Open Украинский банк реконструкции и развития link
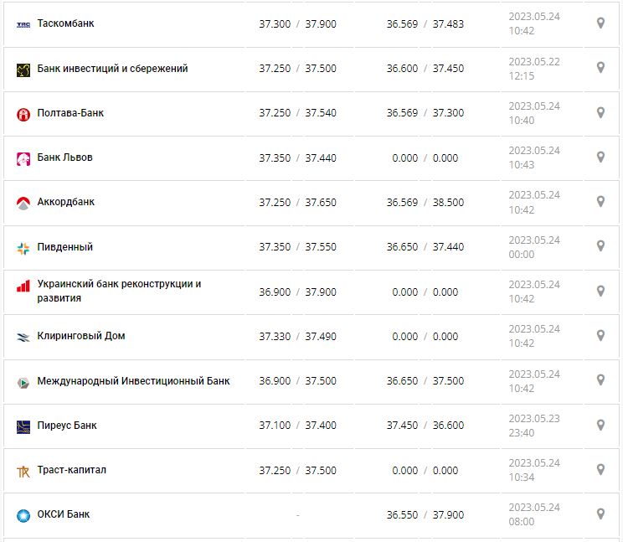Screen dimensions: 623x542 click(x=119, y=291)
